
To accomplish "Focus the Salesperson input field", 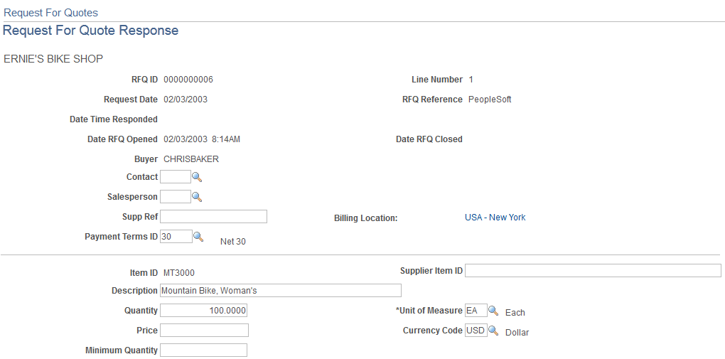I will 176,197.
